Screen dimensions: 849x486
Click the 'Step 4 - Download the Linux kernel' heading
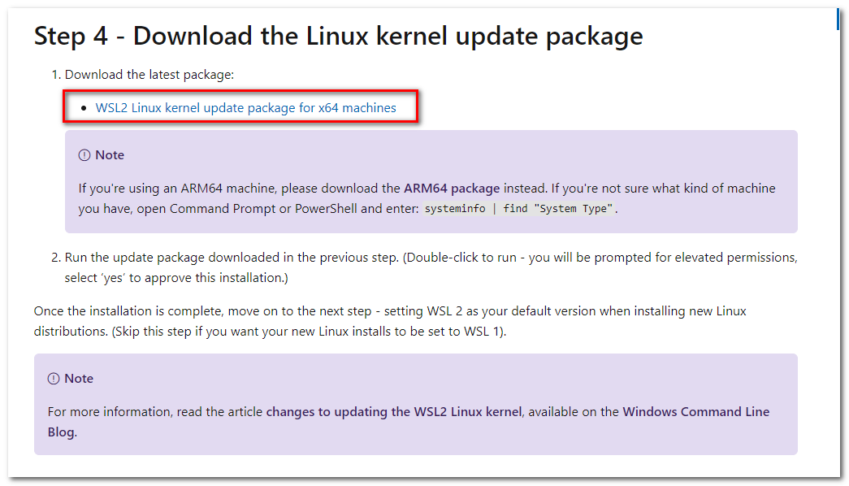tap(339, 37)
